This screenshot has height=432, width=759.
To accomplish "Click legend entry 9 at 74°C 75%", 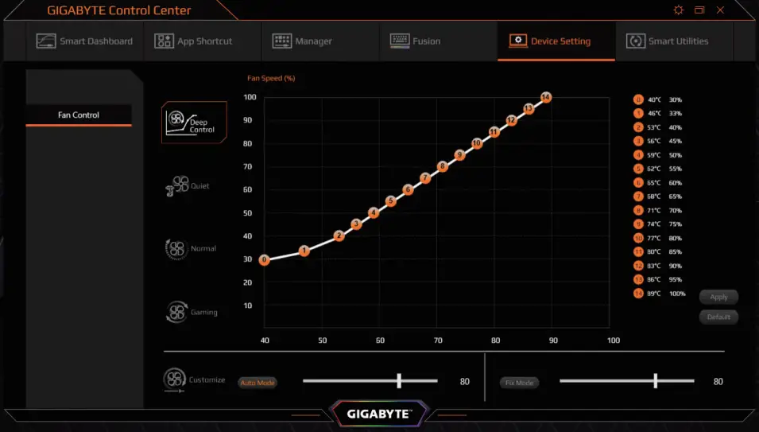I will pos(658,224).
